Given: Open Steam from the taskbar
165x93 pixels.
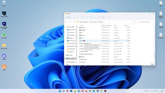Looking at the screenshot, I should 98,91.
